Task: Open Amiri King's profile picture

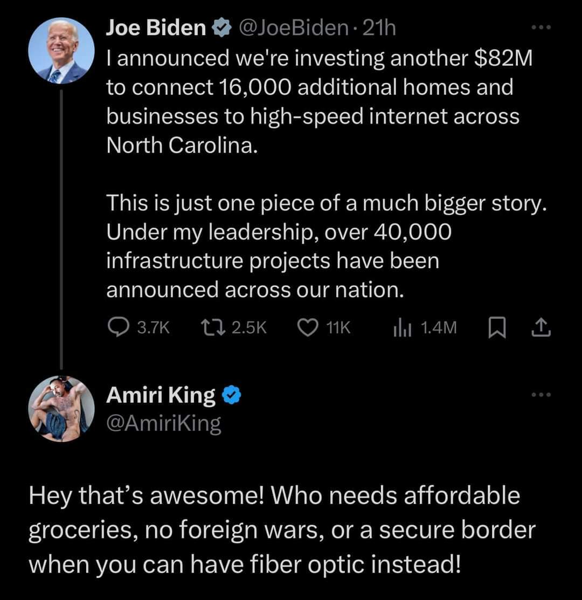Action: point(61,408)
